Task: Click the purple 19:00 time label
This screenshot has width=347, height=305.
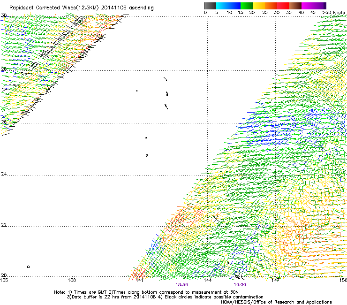Action: pos(240,285)
